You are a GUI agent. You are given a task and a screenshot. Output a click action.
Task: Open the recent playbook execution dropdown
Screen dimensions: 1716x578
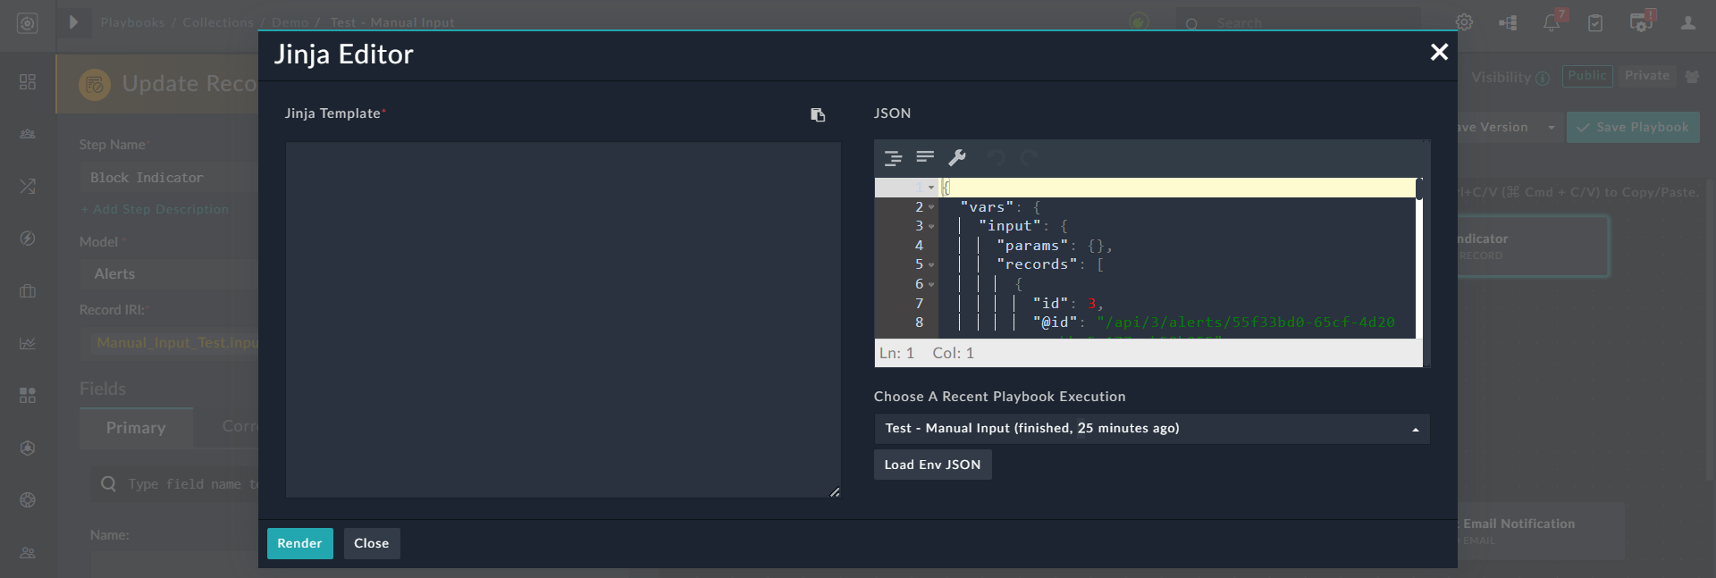(x=1151, y=429)
